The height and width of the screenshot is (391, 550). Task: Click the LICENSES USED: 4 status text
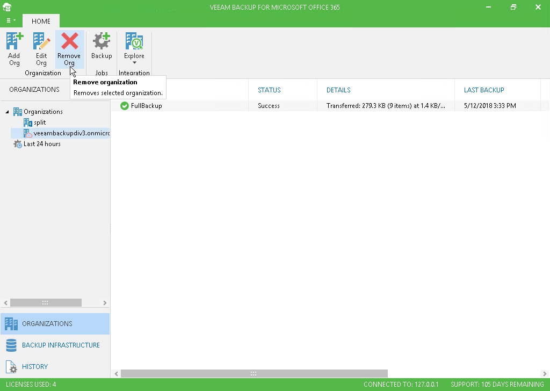click(x=31, y=385)
